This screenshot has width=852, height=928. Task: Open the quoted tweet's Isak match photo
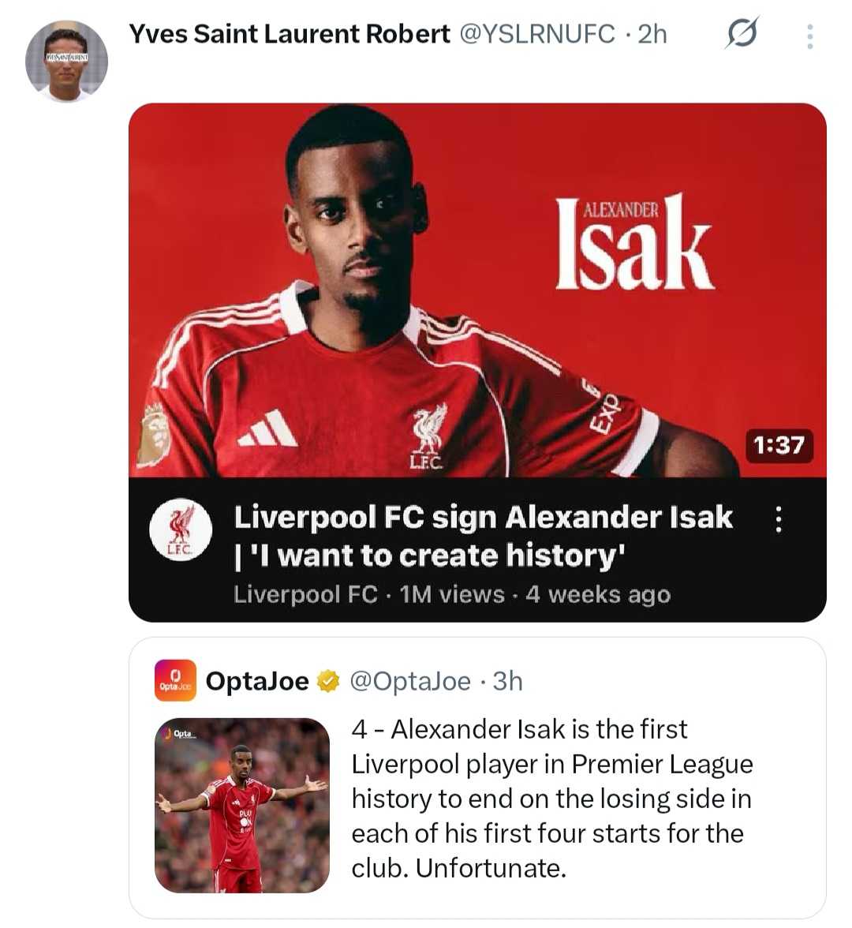242,805
